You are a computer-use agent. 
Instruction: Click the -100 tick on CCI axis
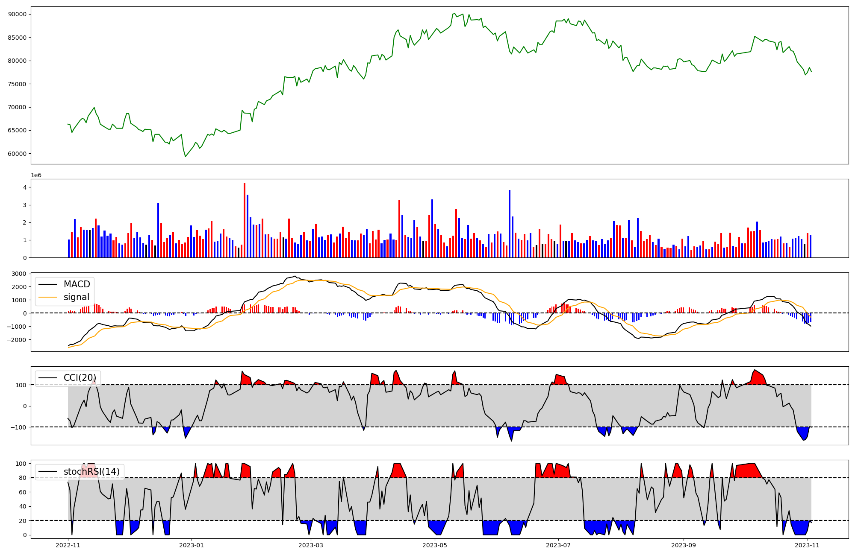(x=18, y=427)
